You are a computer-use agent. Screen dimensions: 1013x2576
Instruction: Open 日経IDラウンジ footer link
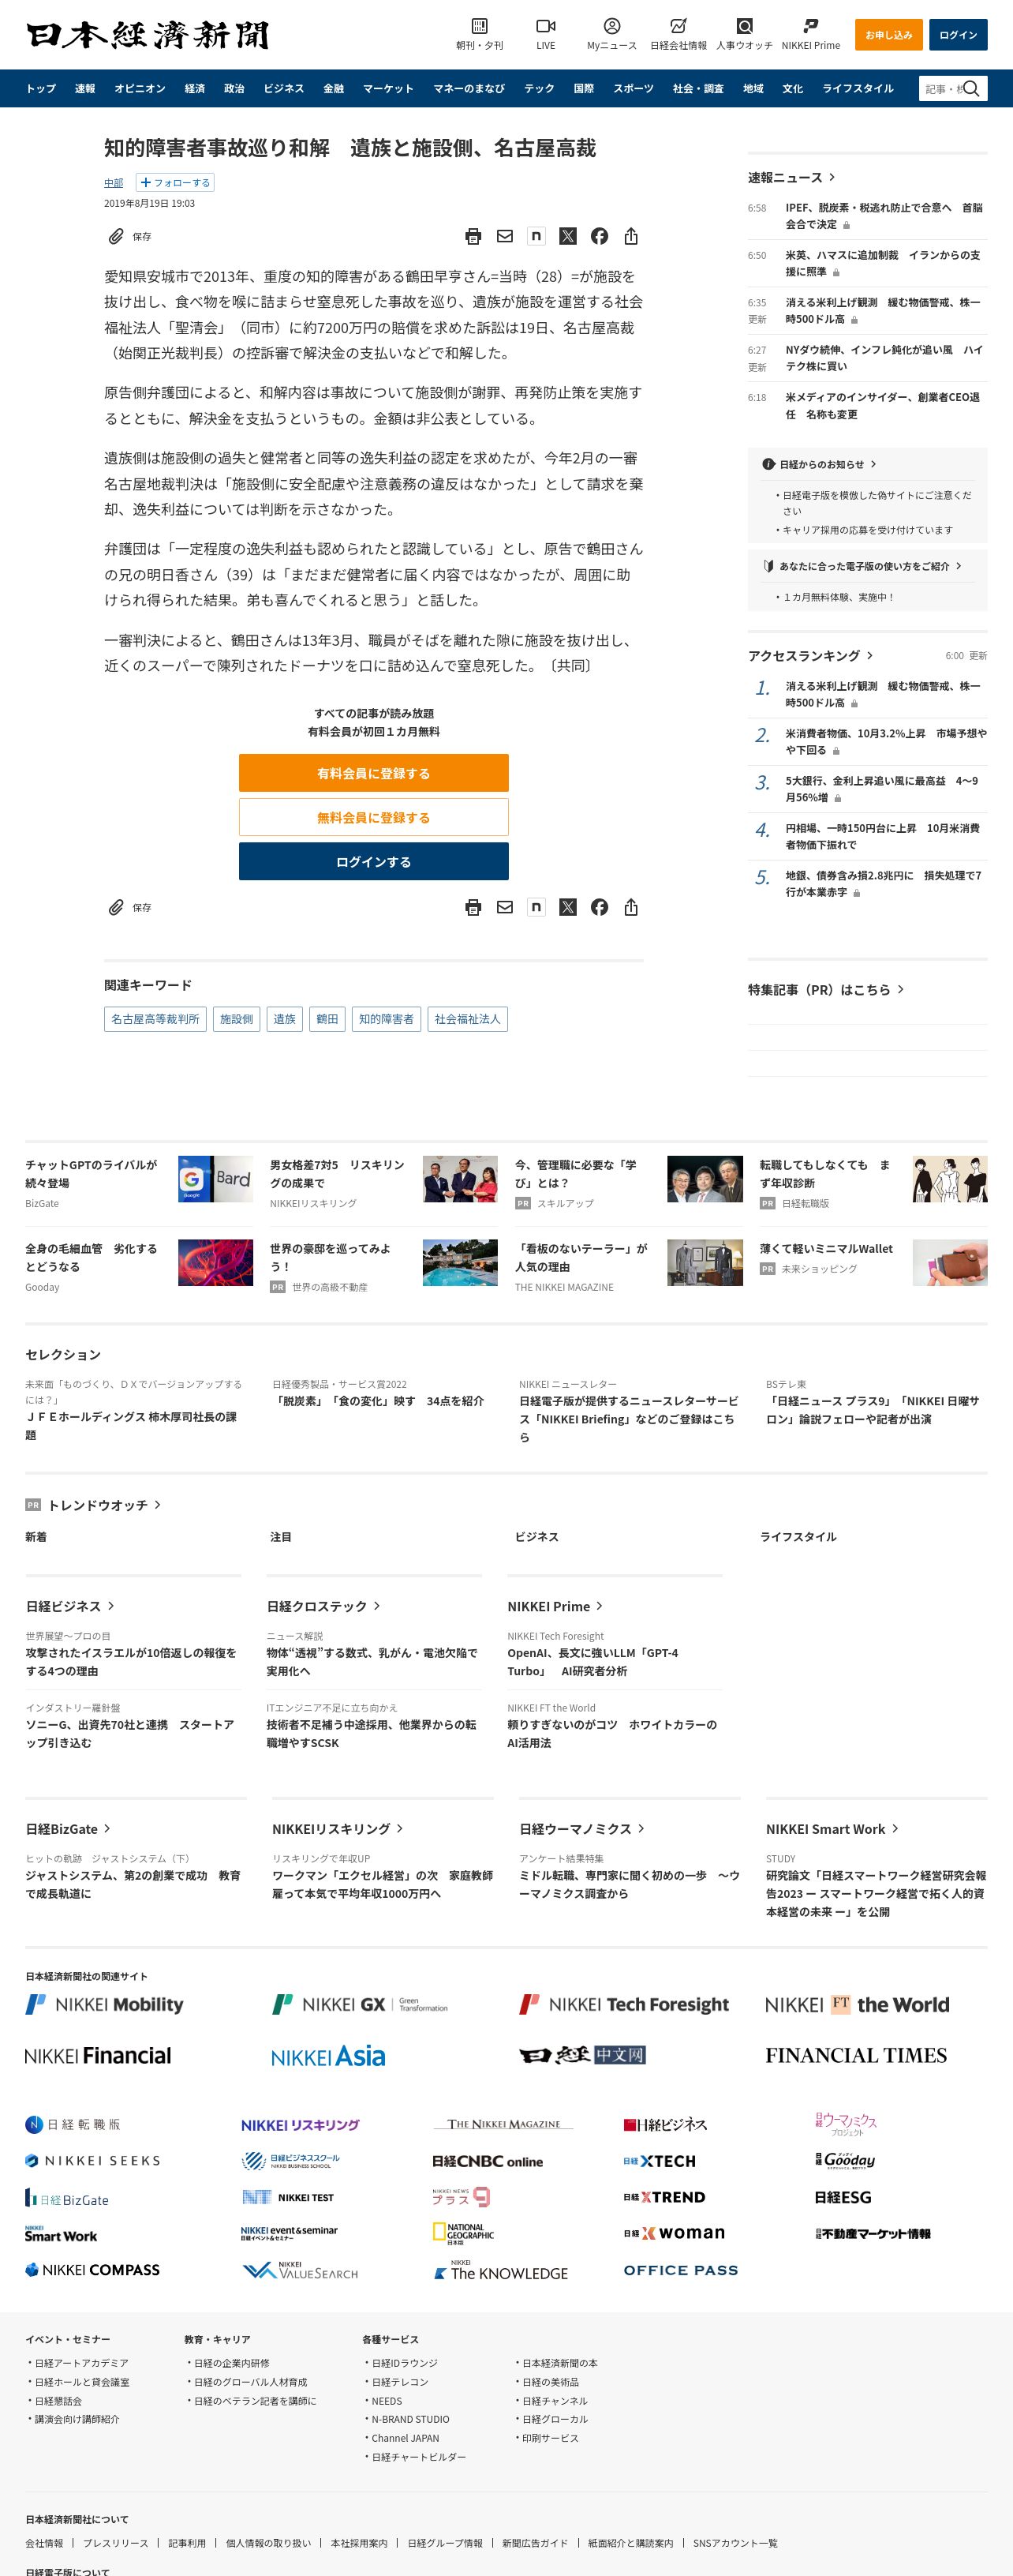[x=405, y=2363]
